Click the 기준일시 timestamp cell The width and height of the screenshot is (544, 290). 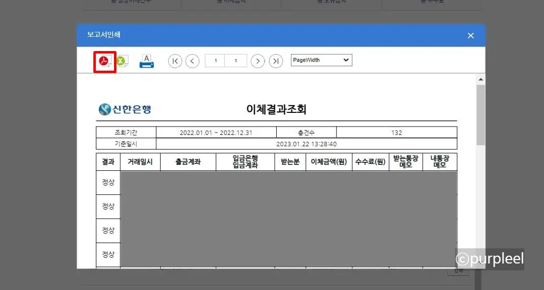pyautogui.click(x=307, y=143)
